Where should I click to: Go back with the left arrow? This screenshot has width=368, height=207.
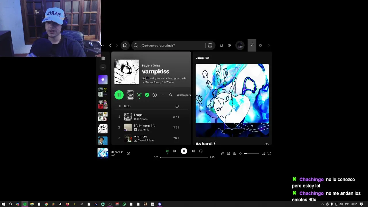110,45
